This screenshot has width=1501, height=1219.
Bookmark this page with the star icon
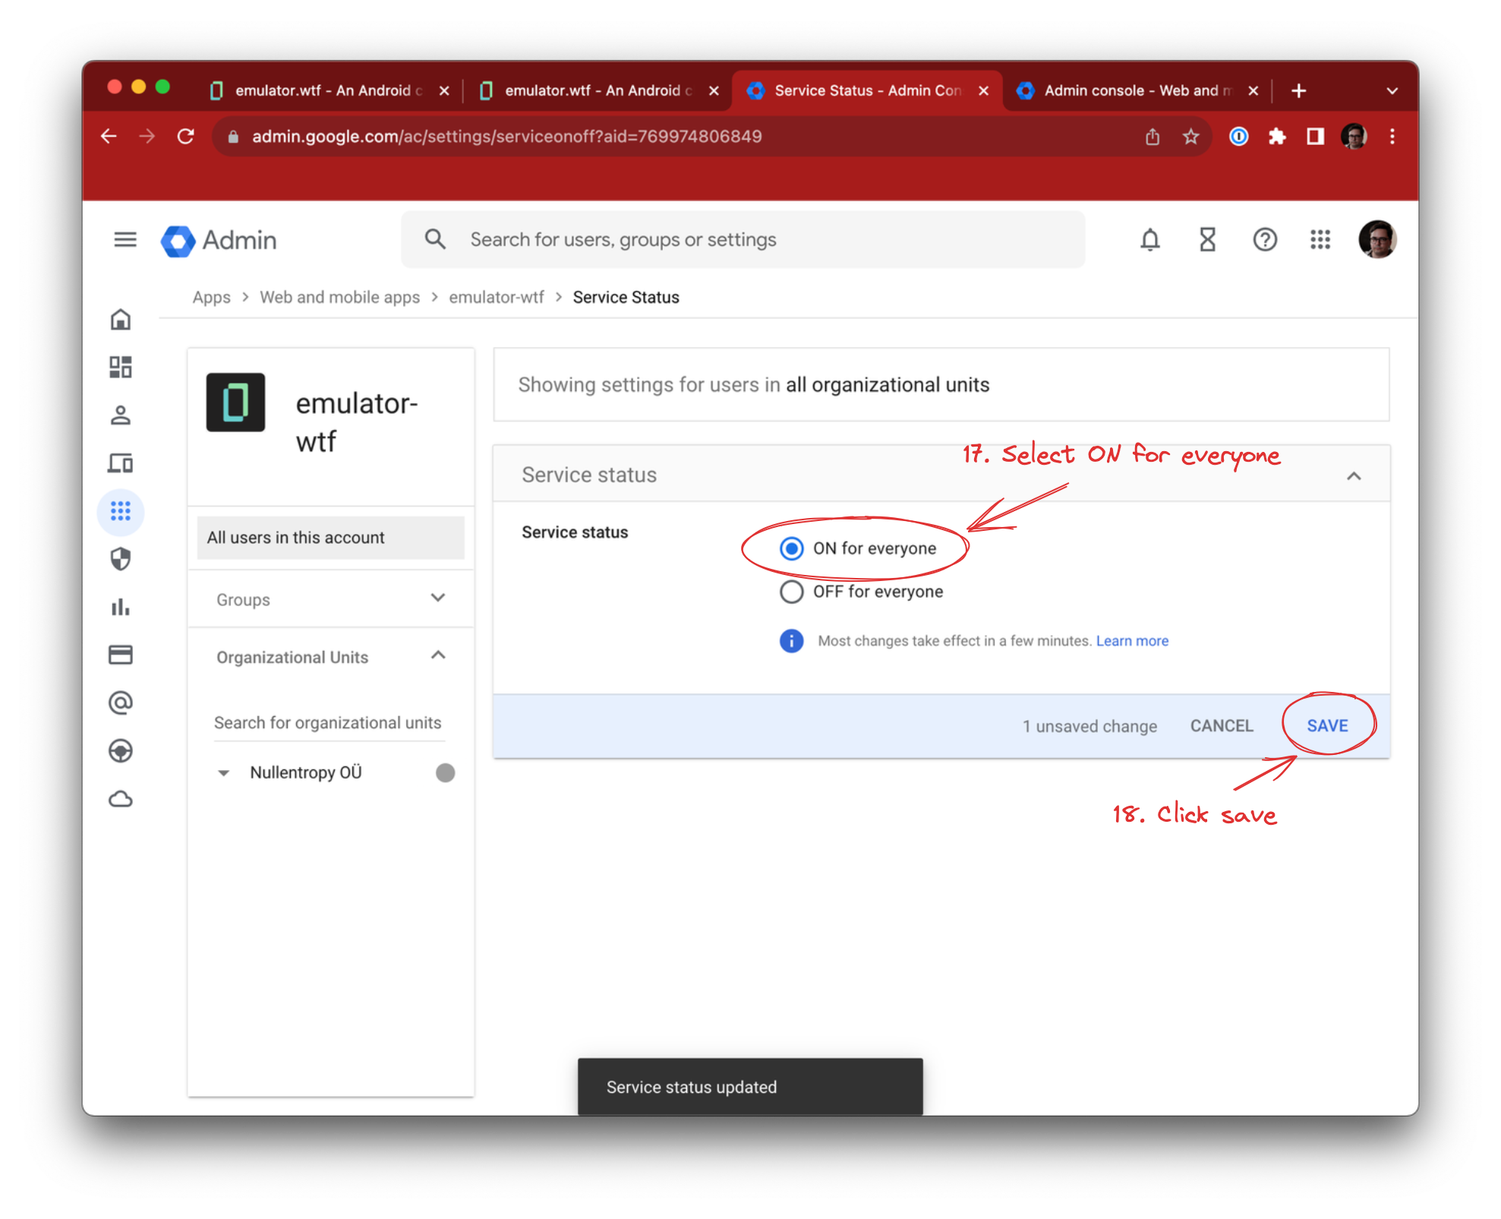click(1190, 137)
